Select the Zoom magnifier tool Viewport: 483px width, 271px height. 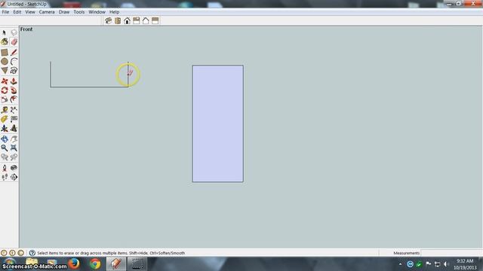pyautogui.click(x=5, y=148)
